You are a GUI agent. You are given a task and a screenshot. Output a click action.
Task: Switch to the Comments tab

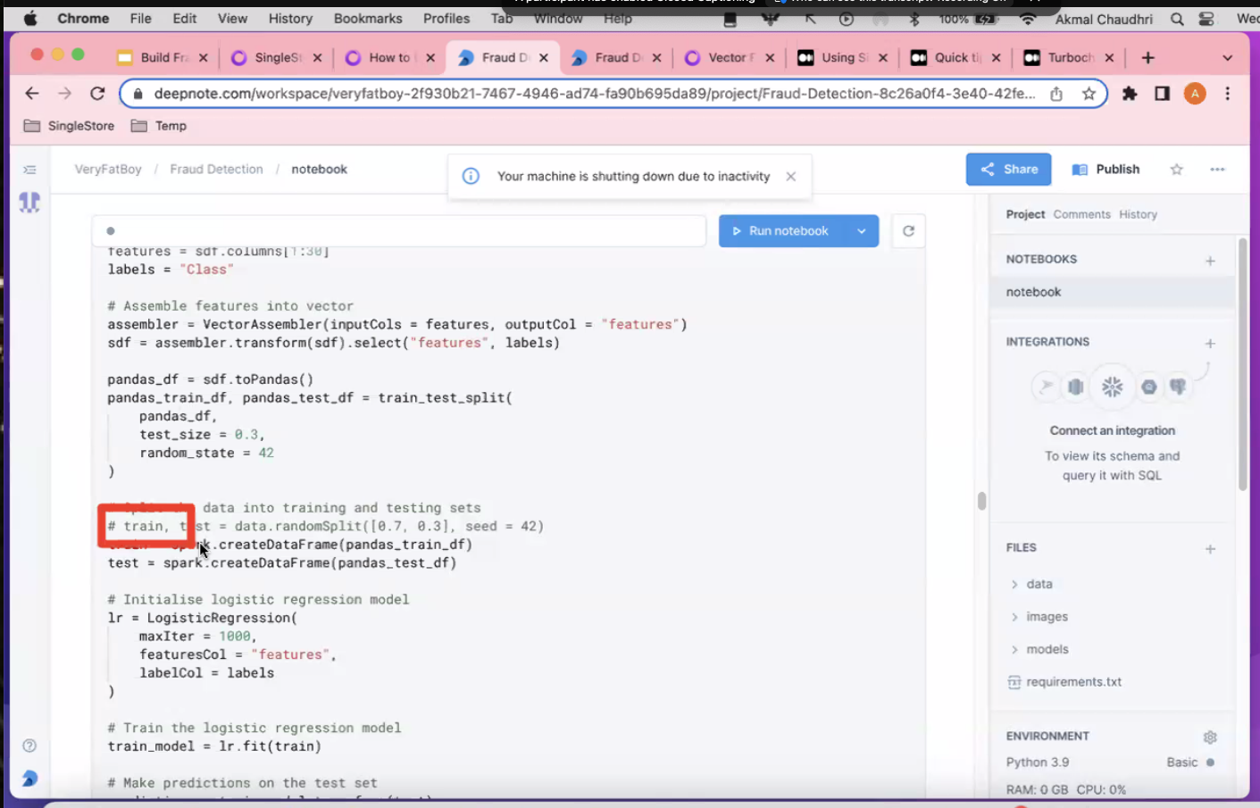pos(1081,214)
